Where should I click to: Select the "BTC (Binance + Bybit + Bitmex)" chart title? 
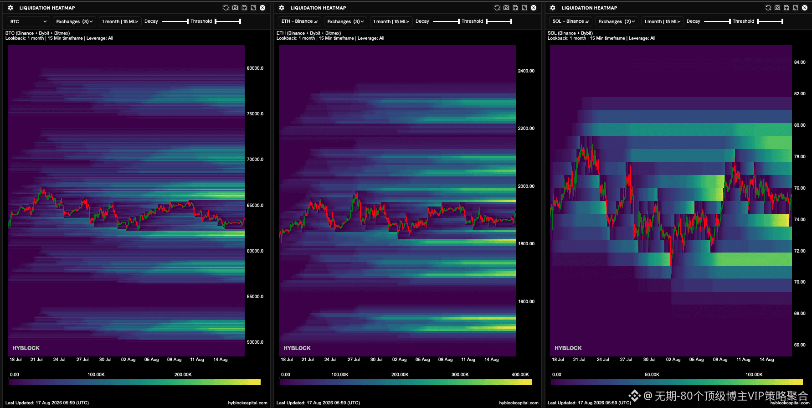point(37,33)
